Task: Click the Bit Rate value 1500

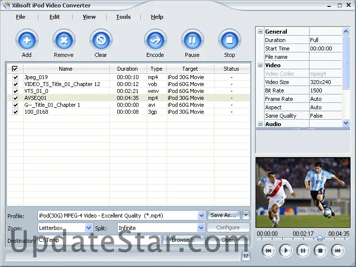Action: tap(316, 90)
